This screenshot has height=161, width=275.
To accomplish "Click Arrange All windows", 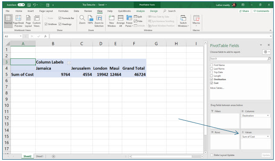I will tap(121, 21).
